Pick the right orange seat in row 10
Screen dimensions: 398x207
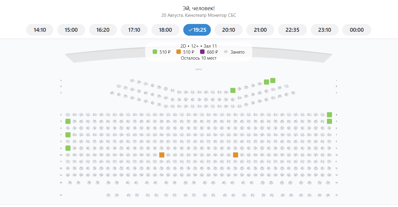(x=235, y=155)
